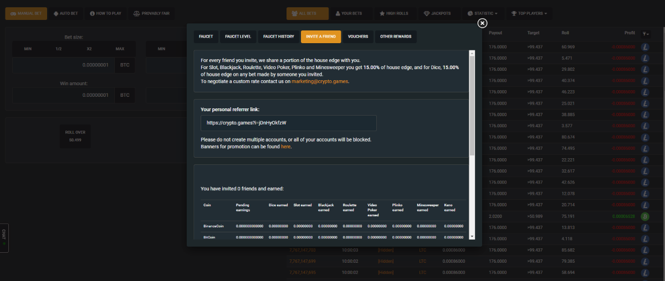This screenshot has width=665, height=281.
Task: Select the Invite a Friend tab
Action: pyautogui.click(x=321, y=37)
